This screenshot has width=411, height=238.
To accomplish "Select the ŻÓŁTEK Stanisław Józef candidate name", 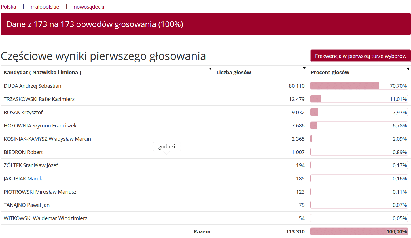I will tap(31, 165).
